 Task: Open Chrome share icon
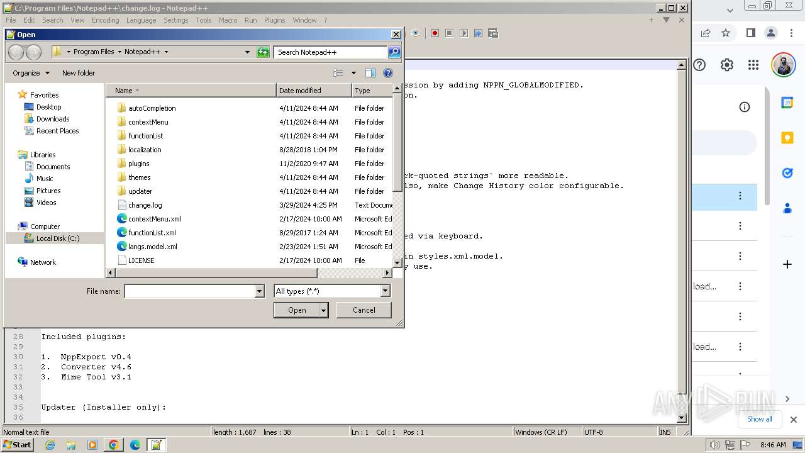tap(706, 33)
